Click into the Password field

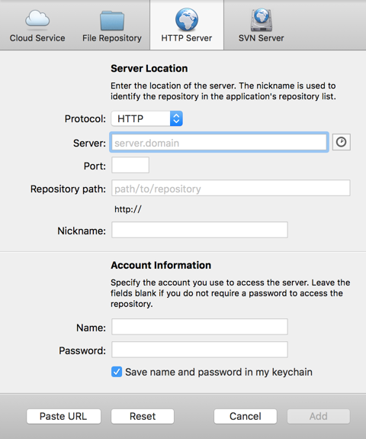[x=200, y=350]
